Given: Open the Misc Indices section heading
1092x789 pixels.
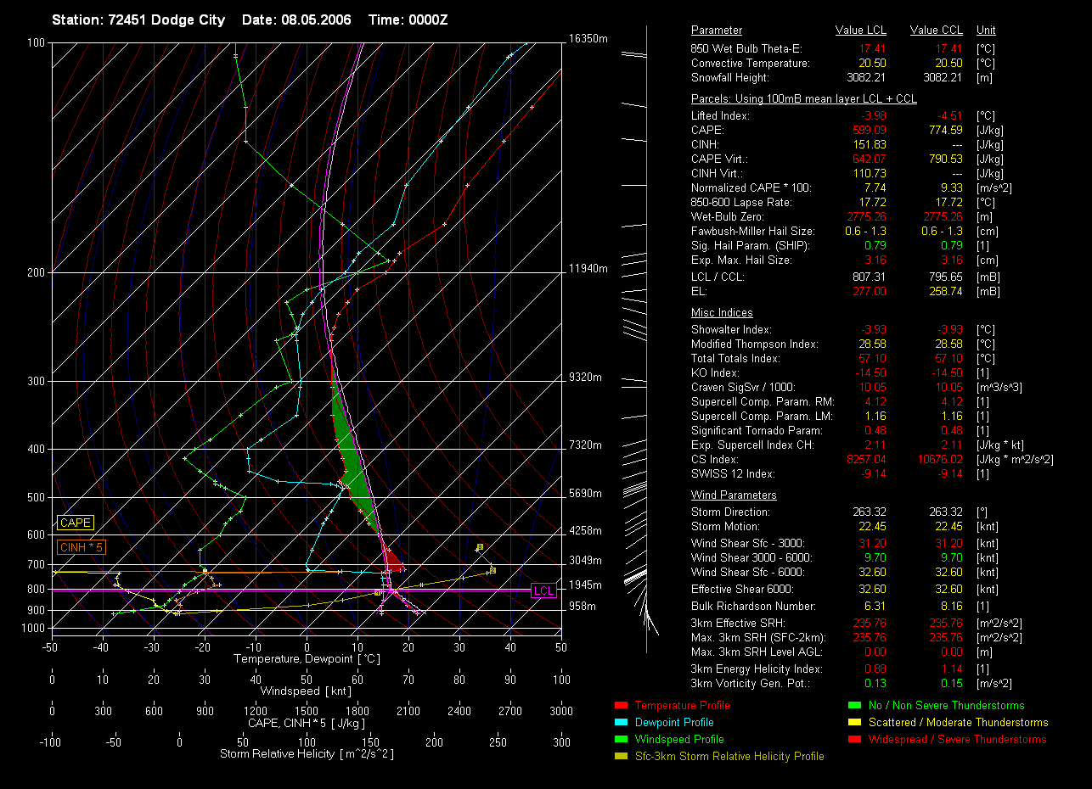Looking at the screenshot, I should coord(722,313).
